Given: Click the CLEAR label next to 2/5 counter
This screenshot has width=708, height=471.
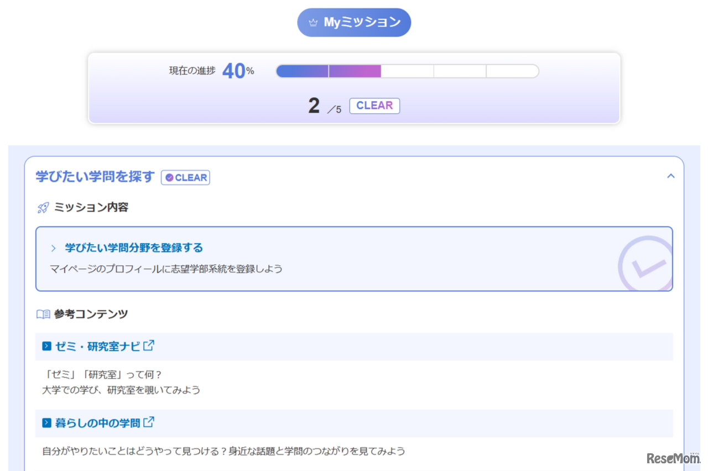Looking at the screenshot, I should (x=374, y=106).
